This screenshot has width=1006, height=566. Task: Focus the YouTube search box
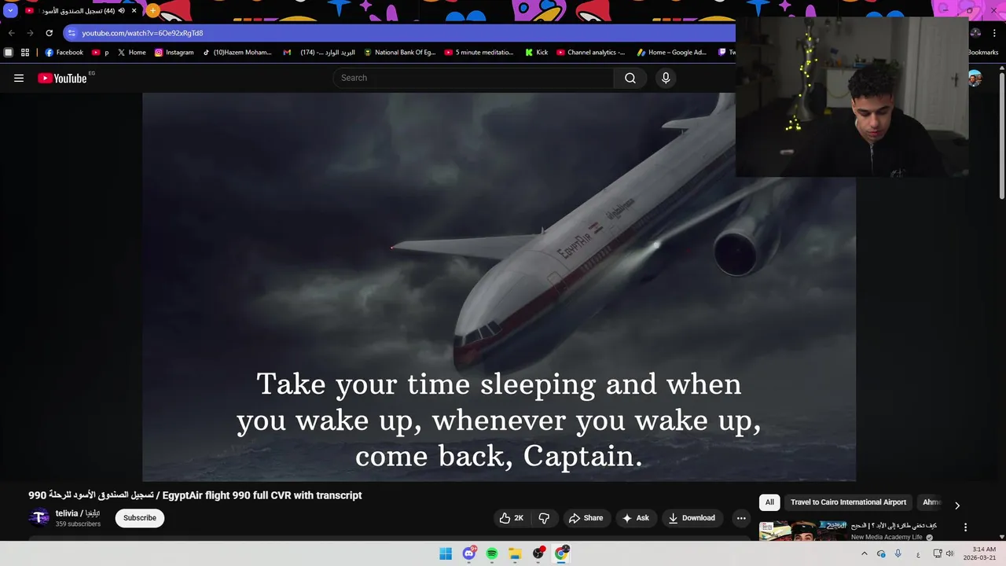click(x=474, y=78)
